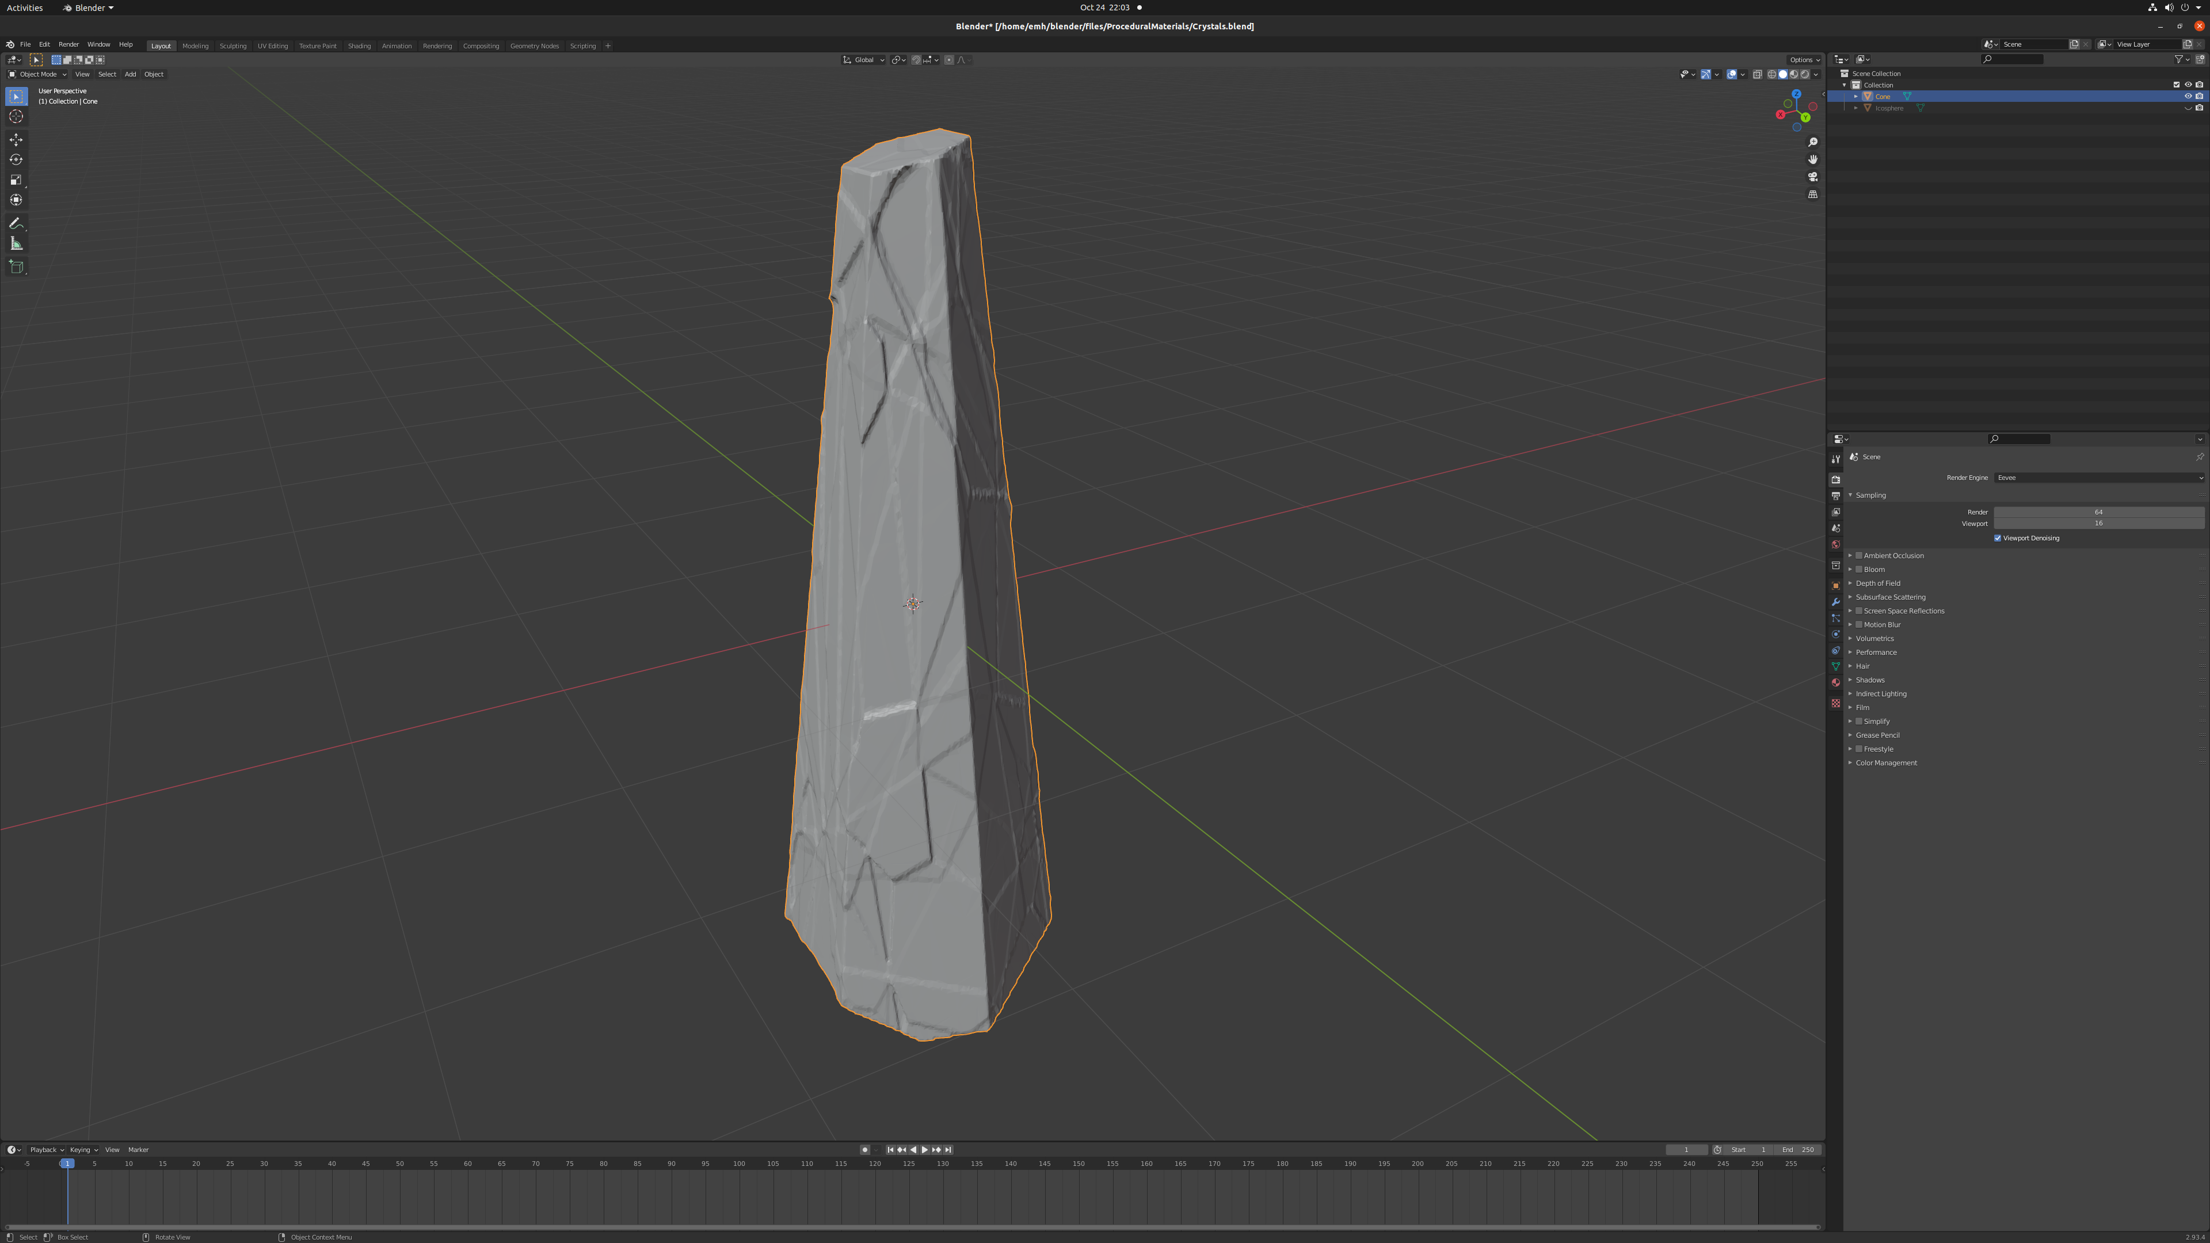Activate the Transform tool
The image size is (2210, 1243).
[x=16, y=200]
